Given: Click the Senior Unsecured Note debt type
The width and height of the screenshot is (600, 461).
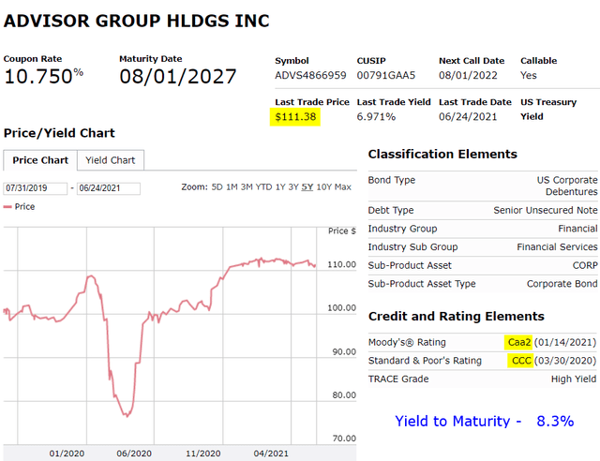Looking at the screenshot, I should coord(546,210).
